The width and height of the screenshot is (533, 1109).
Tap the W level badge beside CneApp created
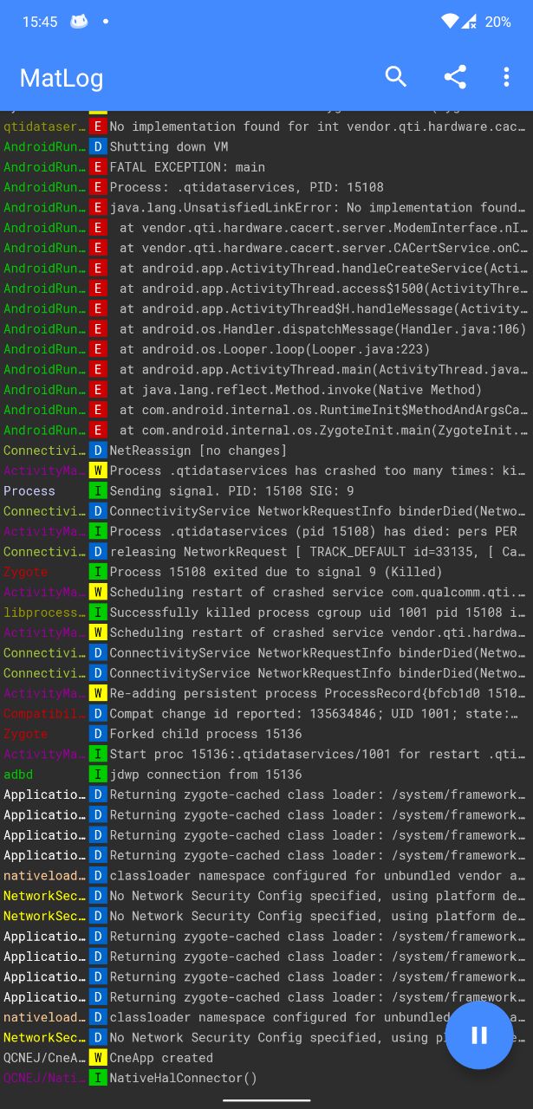click(98, 1058)
